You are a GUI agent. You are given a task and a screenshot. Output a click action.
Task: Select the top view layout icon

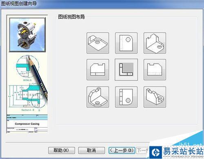[126, 43]
